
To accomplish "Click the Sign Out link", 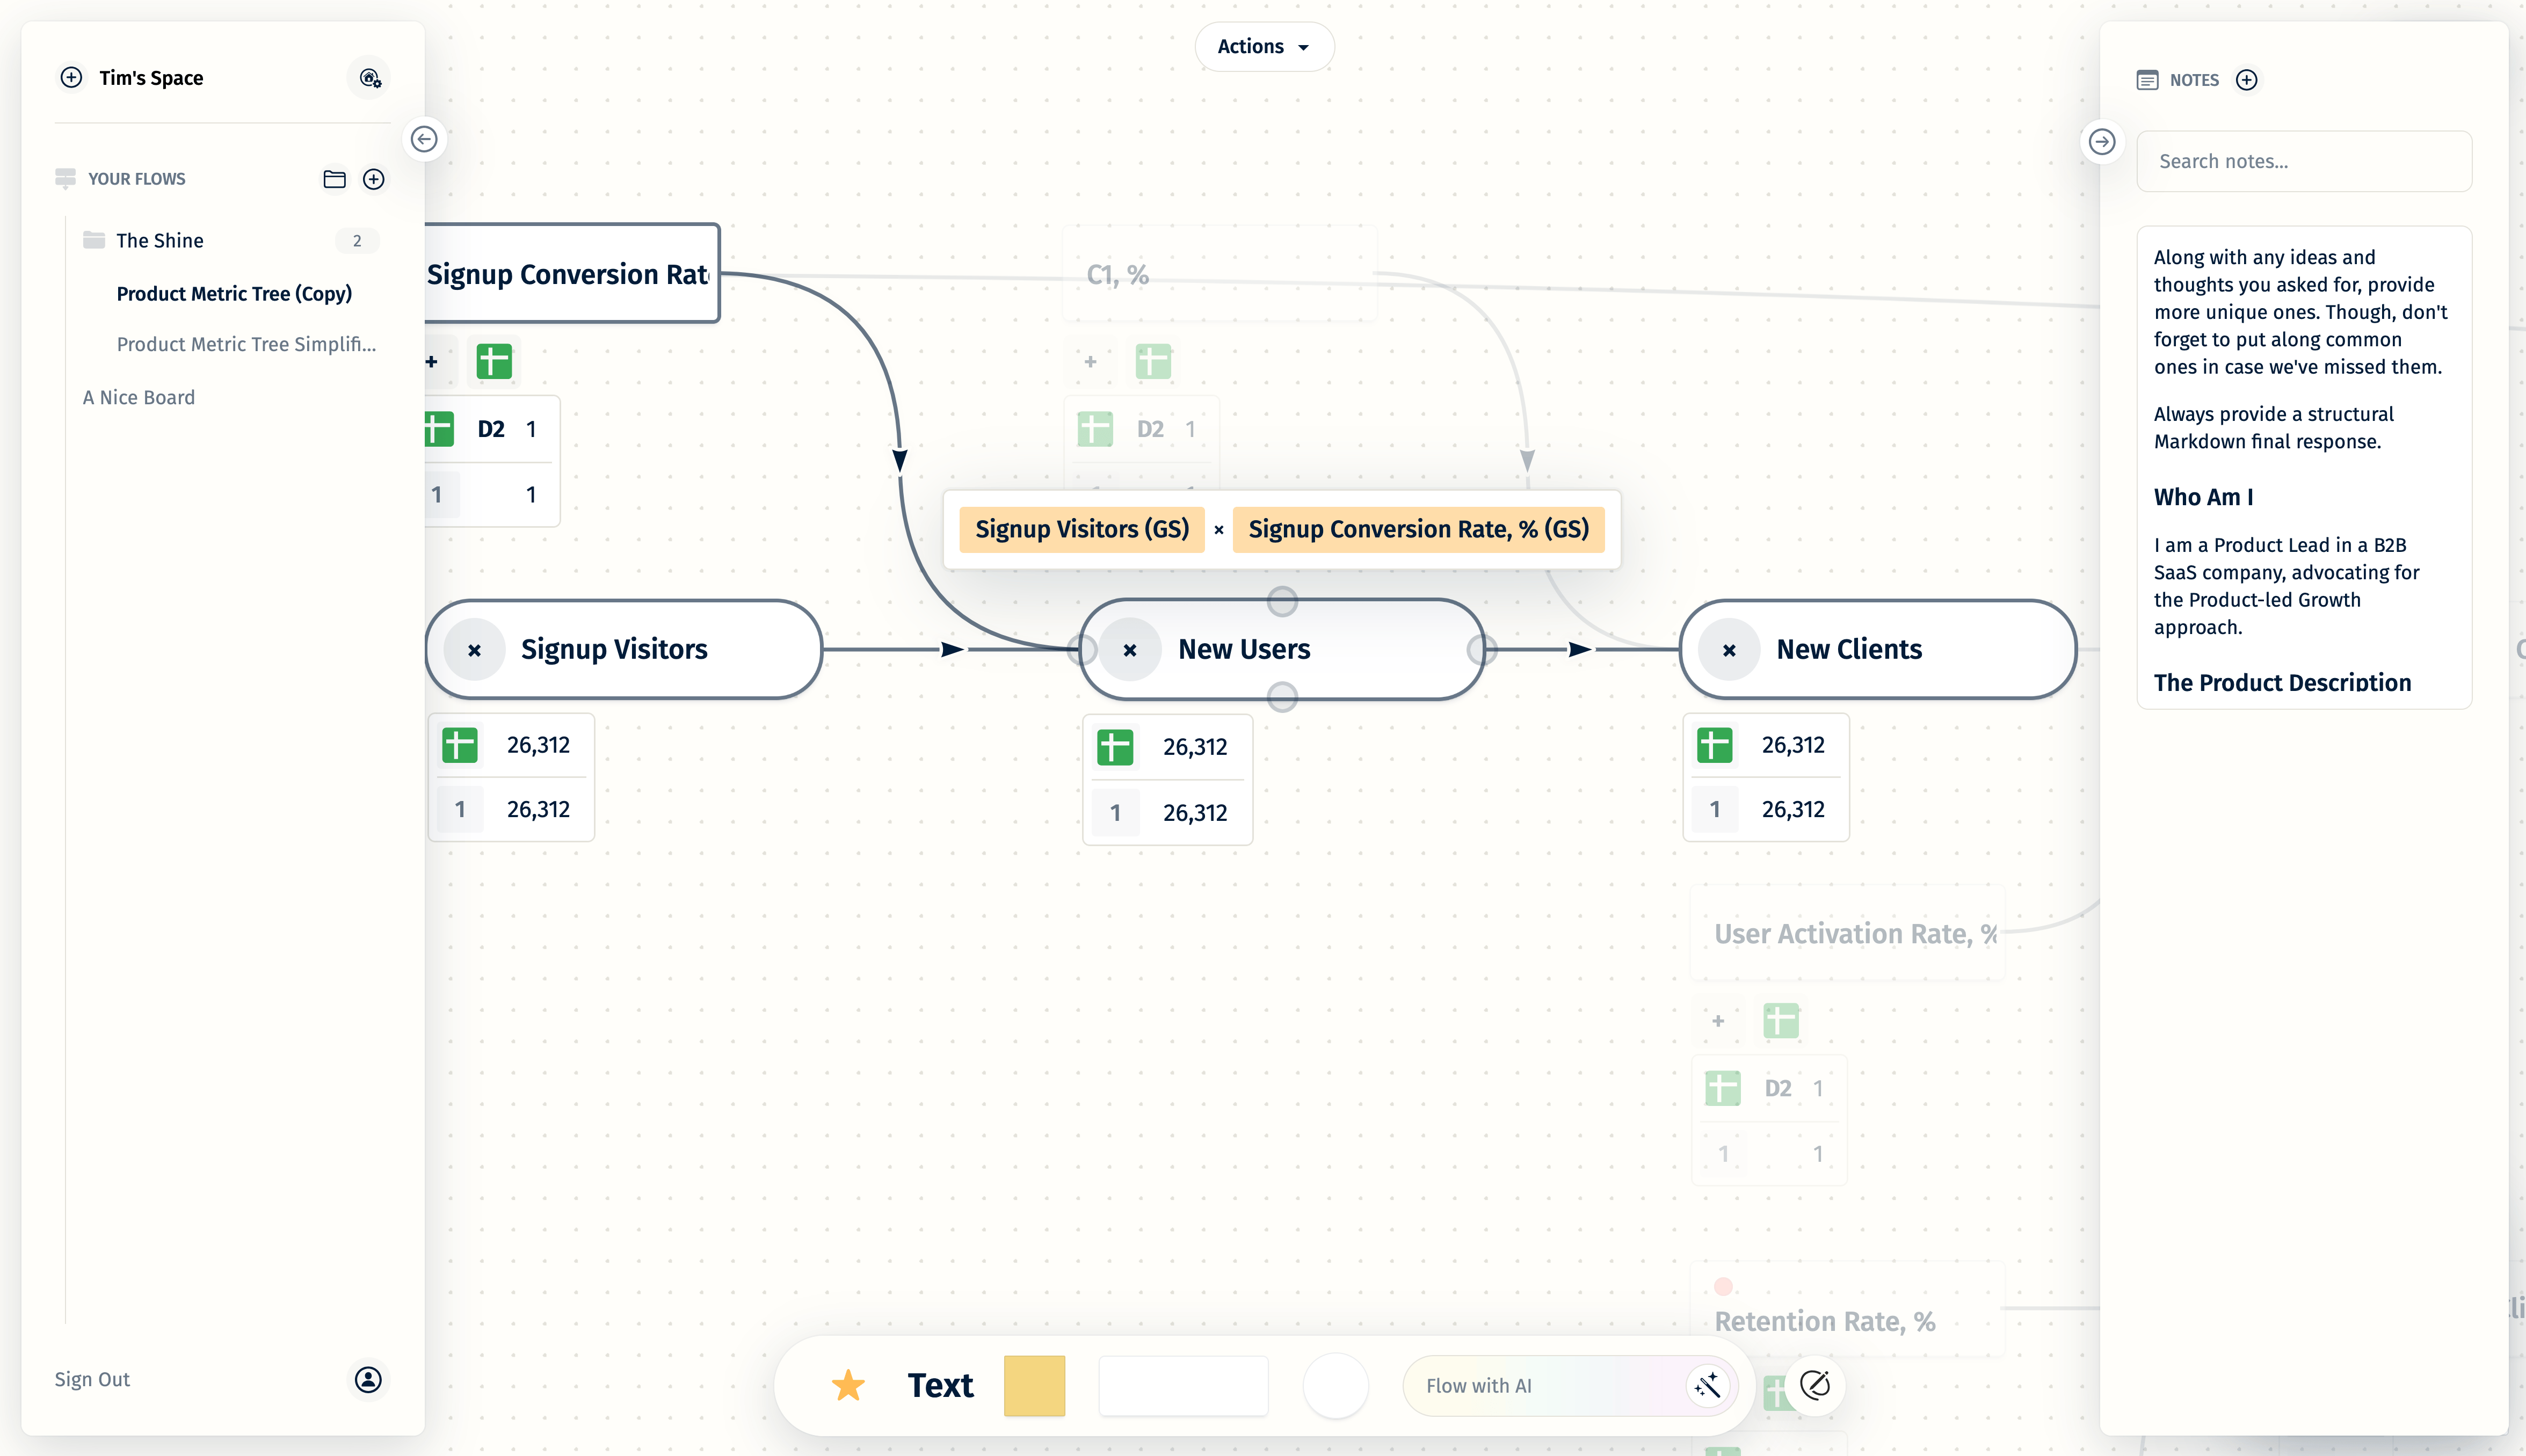I will [x=92, y=1379].
